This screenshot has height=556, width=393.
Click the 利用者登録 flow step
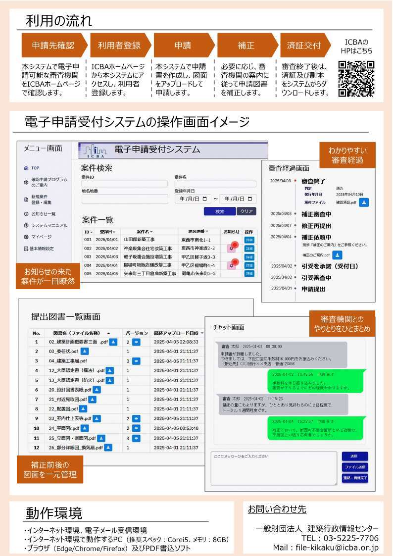(x=120, y=46)
